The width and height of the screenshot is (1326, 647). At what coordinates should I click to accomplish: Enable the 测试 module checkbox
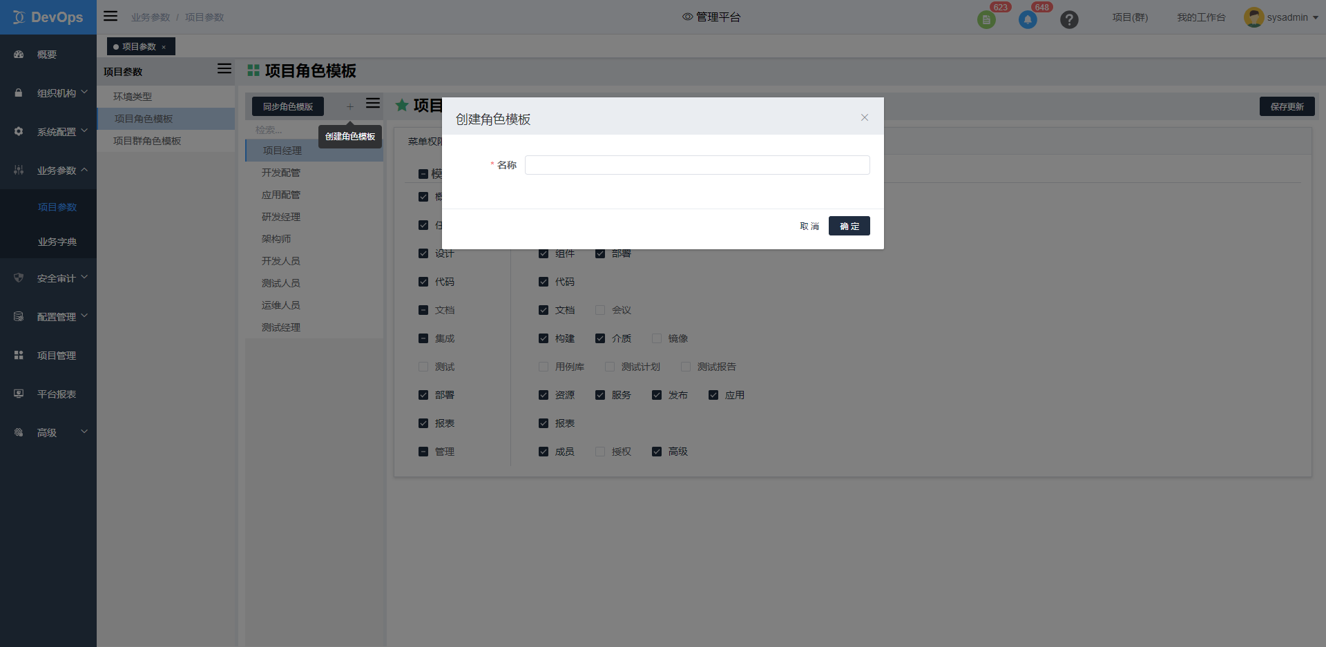coord(423,367)
